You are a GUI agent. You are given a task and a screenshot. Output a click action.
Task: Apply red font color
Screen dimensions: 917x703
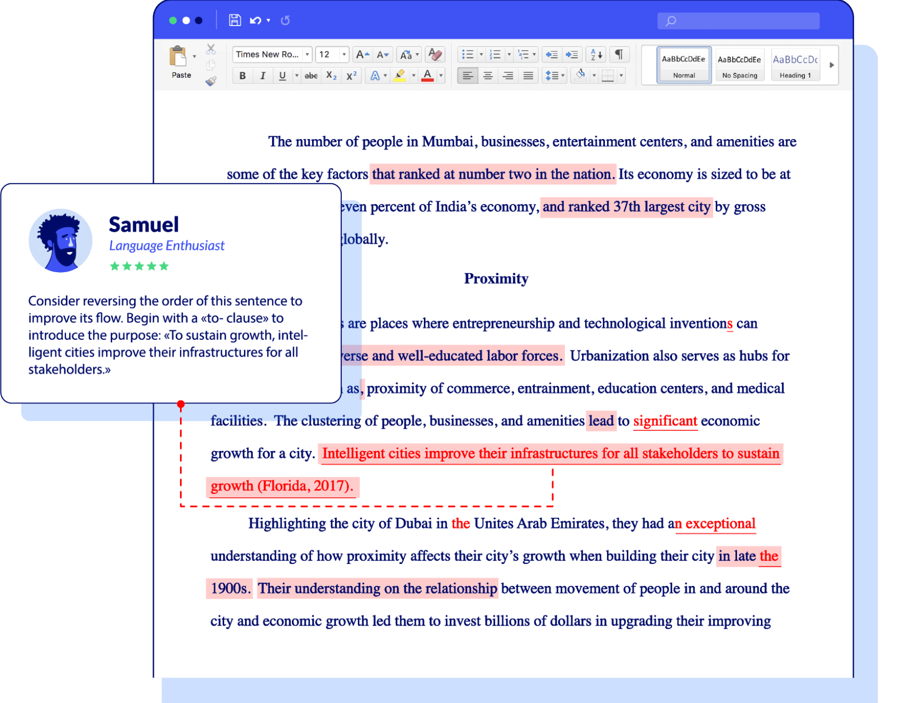click(427, 76)
